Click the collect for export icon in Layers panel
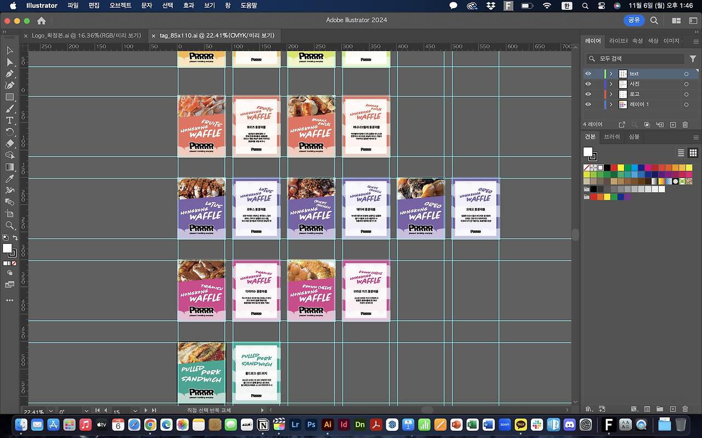 pyautogui.click(x=622, y=125)
